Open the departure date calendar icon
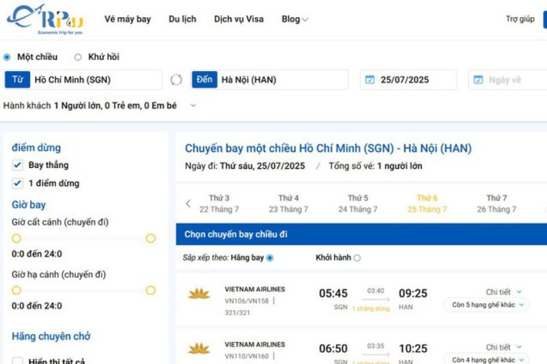 pos(370,80)
